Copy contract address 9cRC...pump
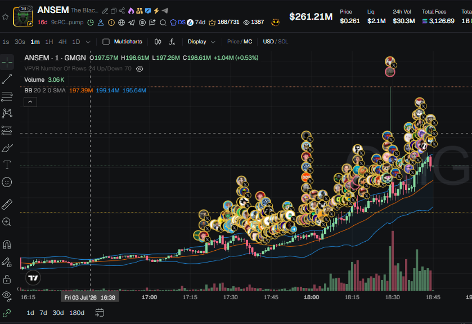 [67, 23]
